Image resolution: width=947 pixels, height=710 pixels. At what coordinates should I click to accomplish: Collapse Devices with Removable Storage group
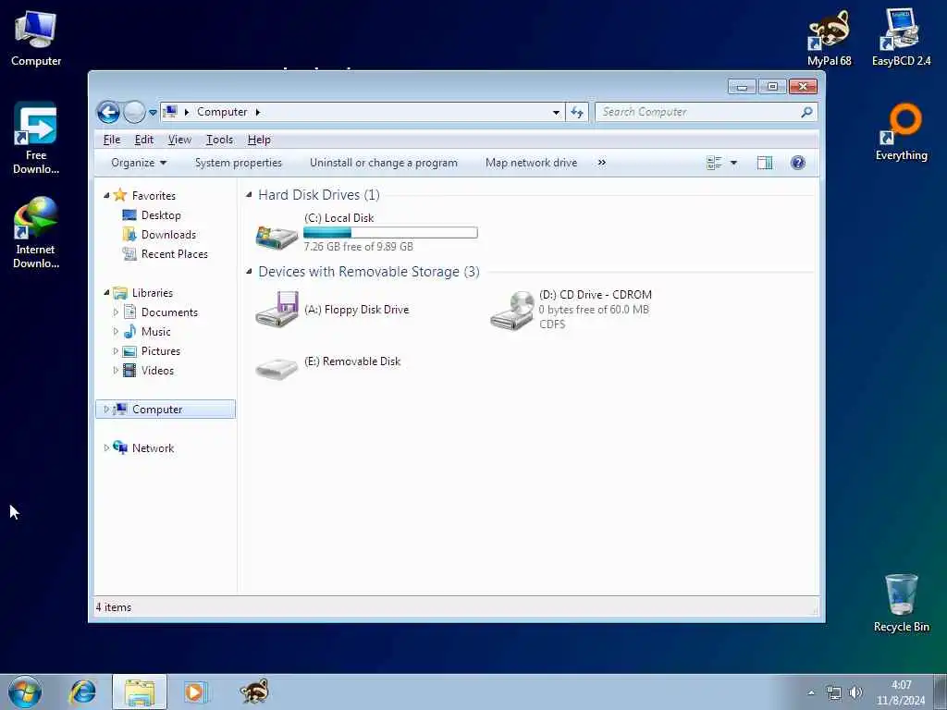click(x=249, y=272)
